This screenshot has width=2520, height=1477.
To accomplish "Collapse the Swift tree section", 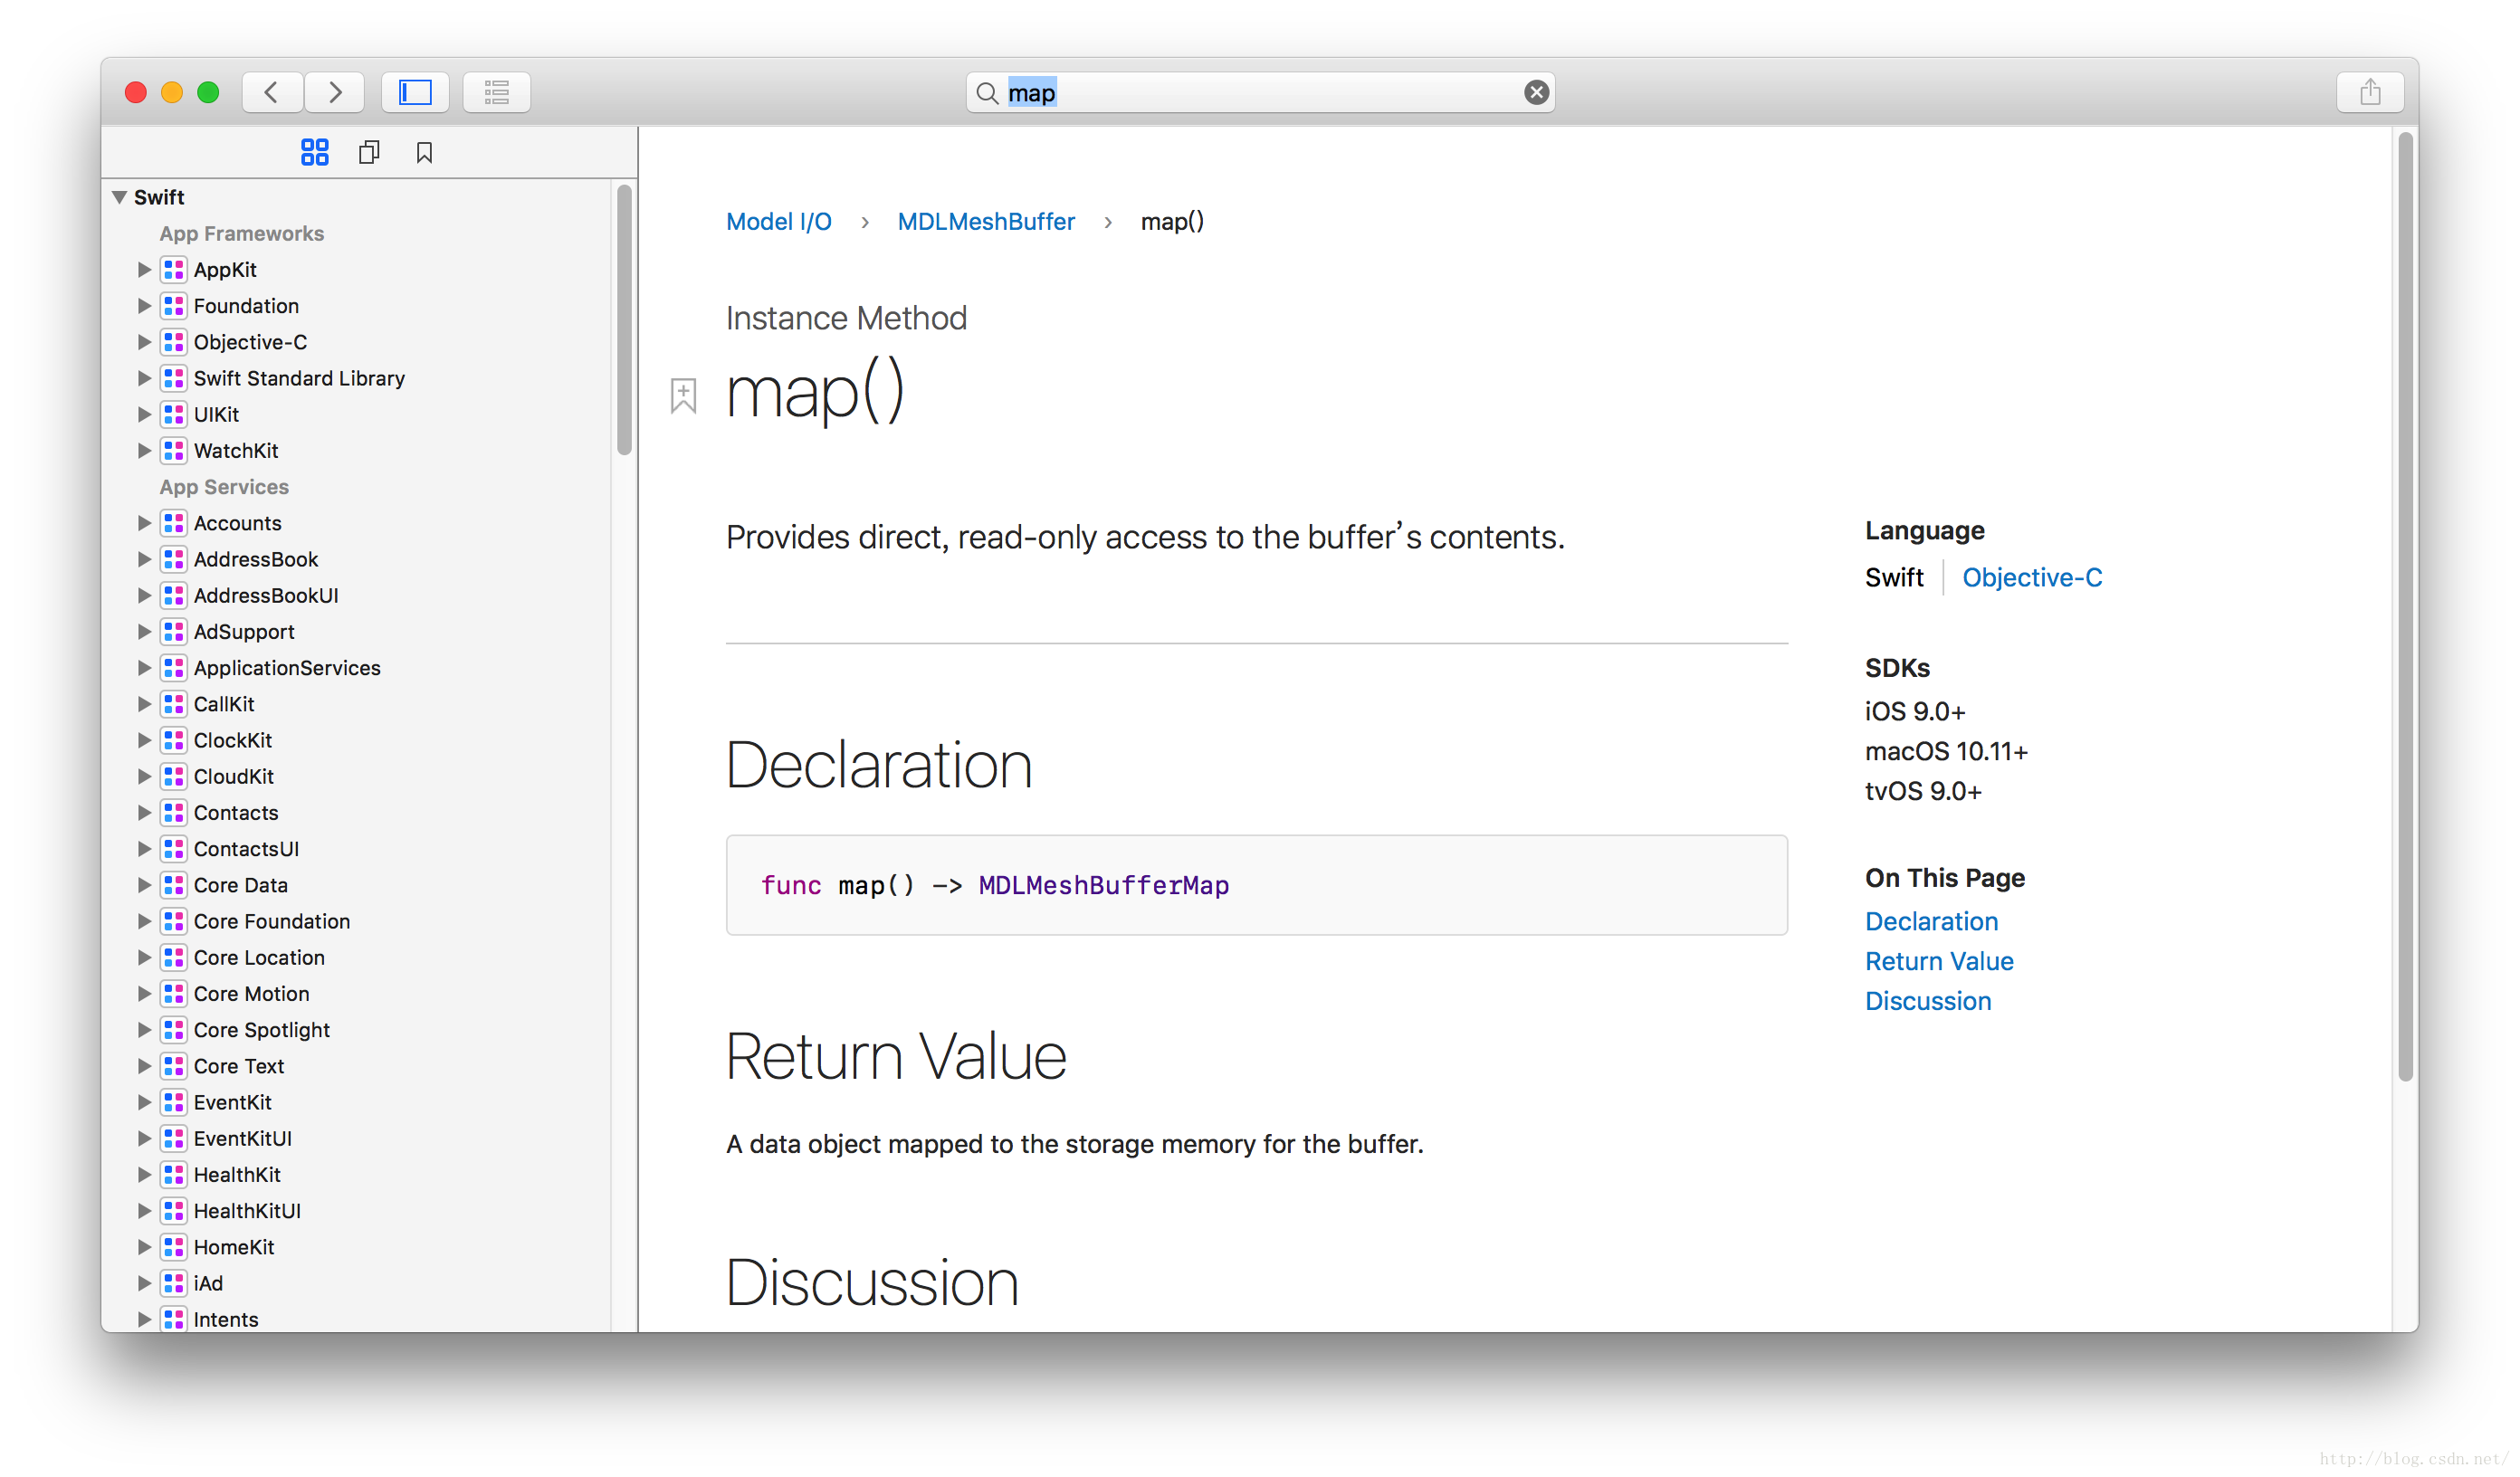I will 119,197.
